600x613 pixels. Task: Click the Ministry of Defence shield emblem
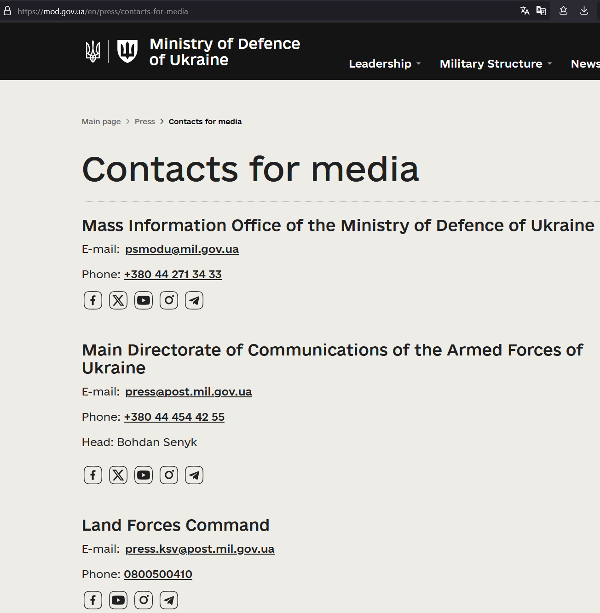[x=127, y=51]
